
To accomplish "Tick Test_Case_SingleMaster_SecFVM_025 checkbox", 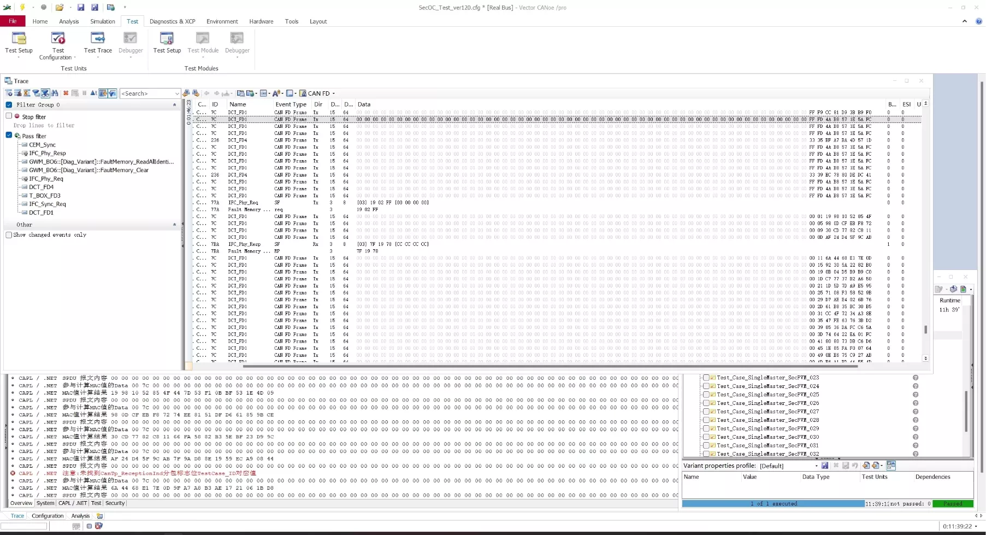I will pos(706,395).
